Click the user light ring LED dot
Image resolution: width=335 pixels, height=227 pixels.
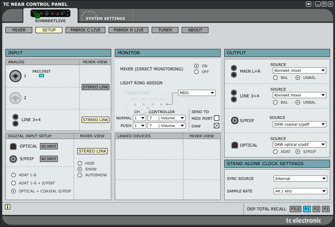point(161,105)
